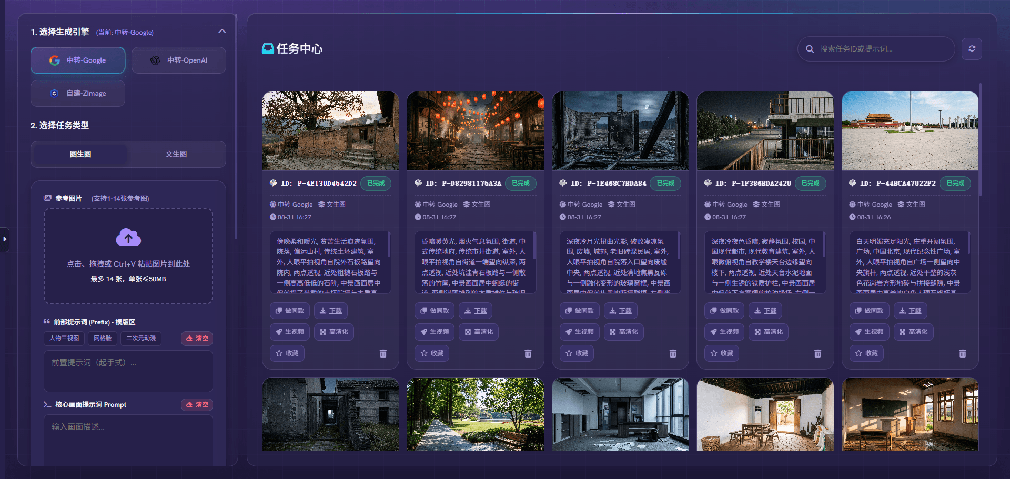Viewport: 1010px width, 479px height.
Task: Collapse the engine selection section
Action: (222, 32)
